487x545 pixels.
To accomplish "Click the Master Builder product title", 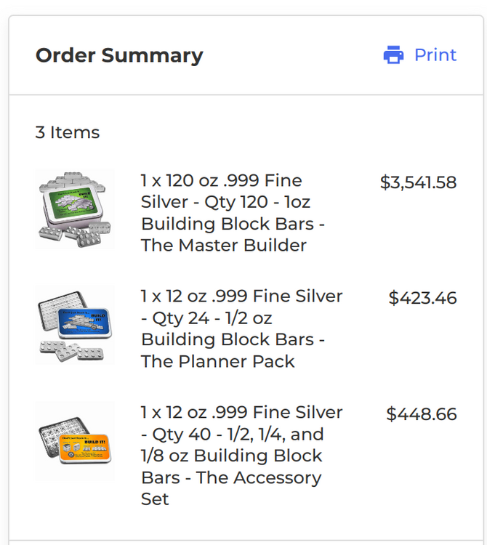I will coord(233,213).
